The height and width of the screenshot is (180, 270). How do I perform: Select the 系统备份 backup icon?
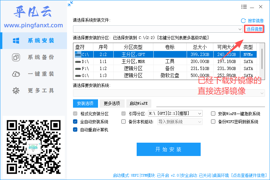coord(16,57)
